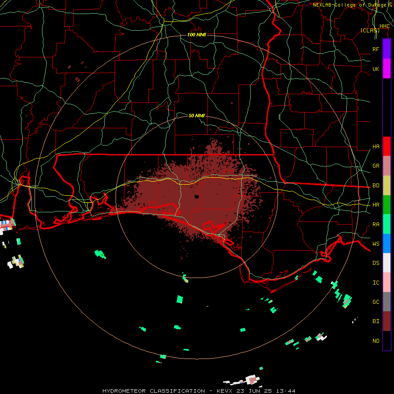Click the GC legend label

(x=376, y=302)
